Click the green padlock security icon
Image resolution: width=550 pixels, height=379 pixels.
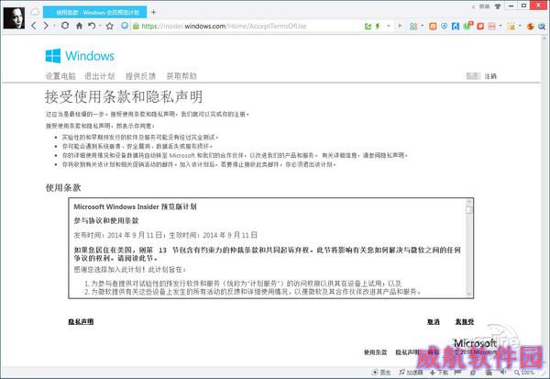click(136, 26)
